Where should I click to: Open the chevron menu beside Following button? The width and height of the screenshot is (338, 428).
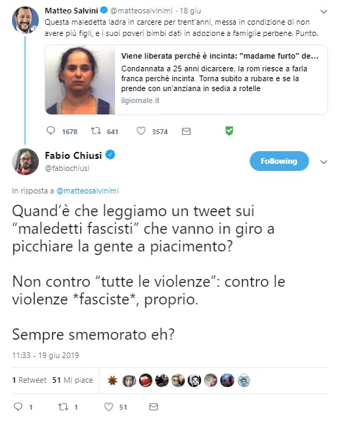click(324, 162)
